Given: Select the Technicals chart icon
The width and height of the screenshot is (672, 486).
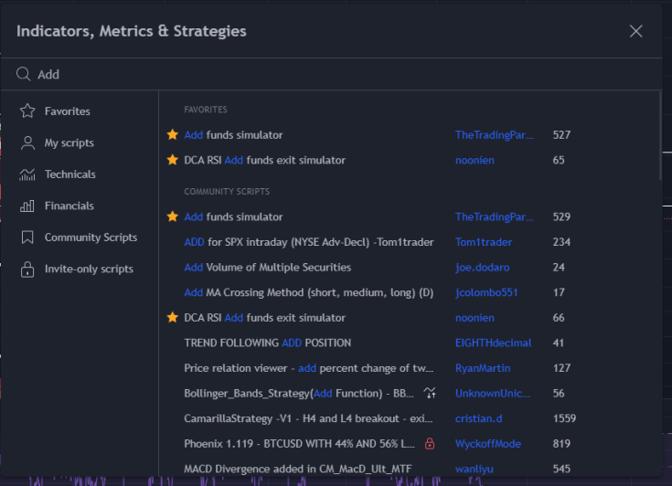Looking at the screenshot, I should coord(27,174).
